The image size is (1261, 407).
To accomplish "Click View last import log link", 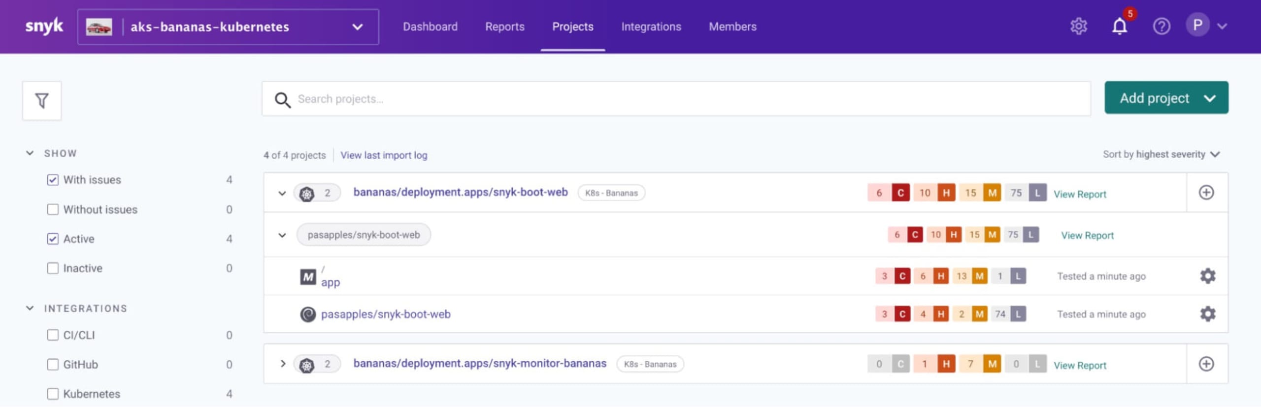I will click(x=384, y=155).
